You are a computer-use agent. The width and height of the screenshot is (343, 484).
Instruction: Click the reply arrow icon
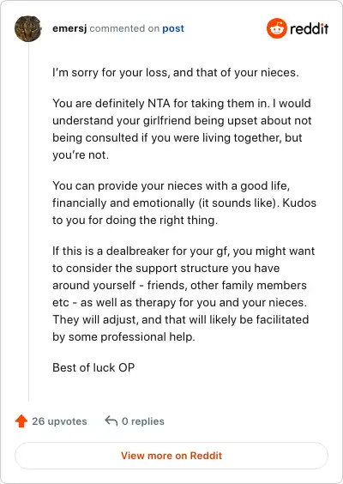[x=111, y=420]
